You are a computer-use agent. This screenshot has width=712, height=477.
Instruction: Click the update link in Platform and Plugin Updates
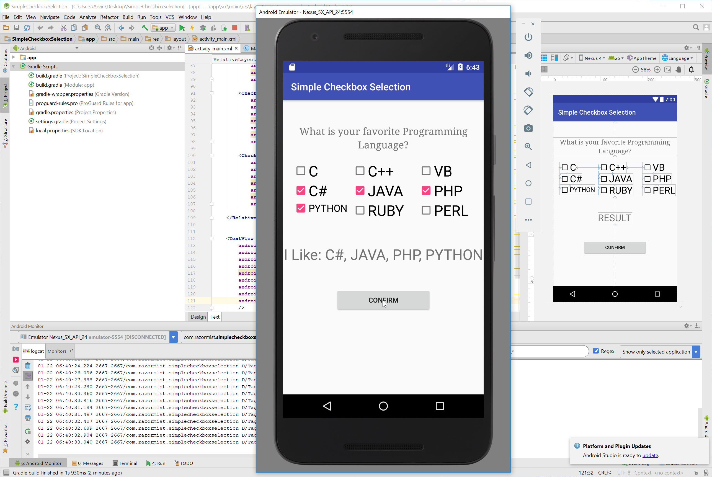tap(650, 455)
